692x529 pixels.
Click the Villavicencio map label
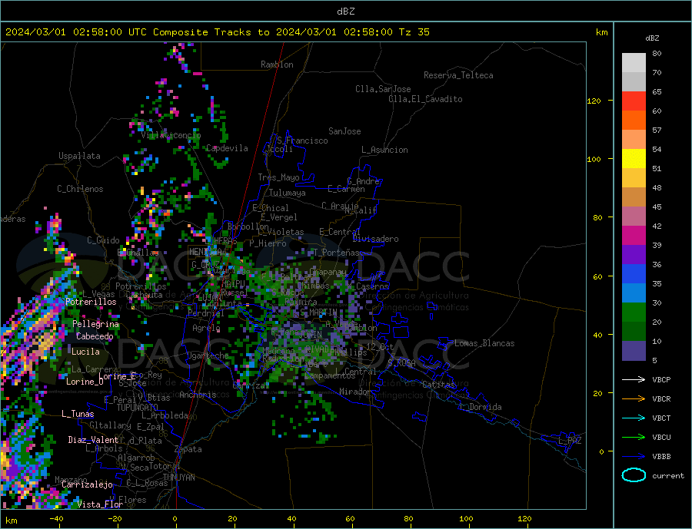(171, 135)
